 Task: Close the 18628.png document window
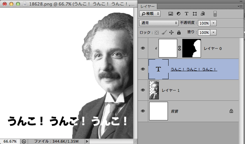tap(5, 4)
